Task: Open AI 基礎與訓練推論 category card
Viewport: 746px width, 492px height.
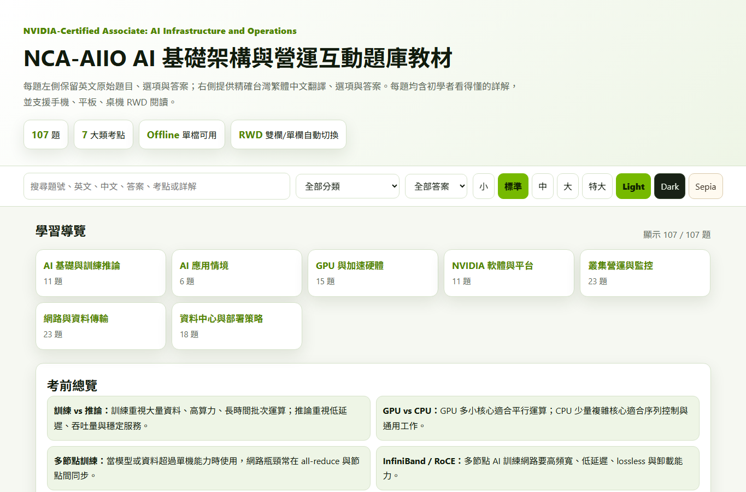Action: click(101, 273)
